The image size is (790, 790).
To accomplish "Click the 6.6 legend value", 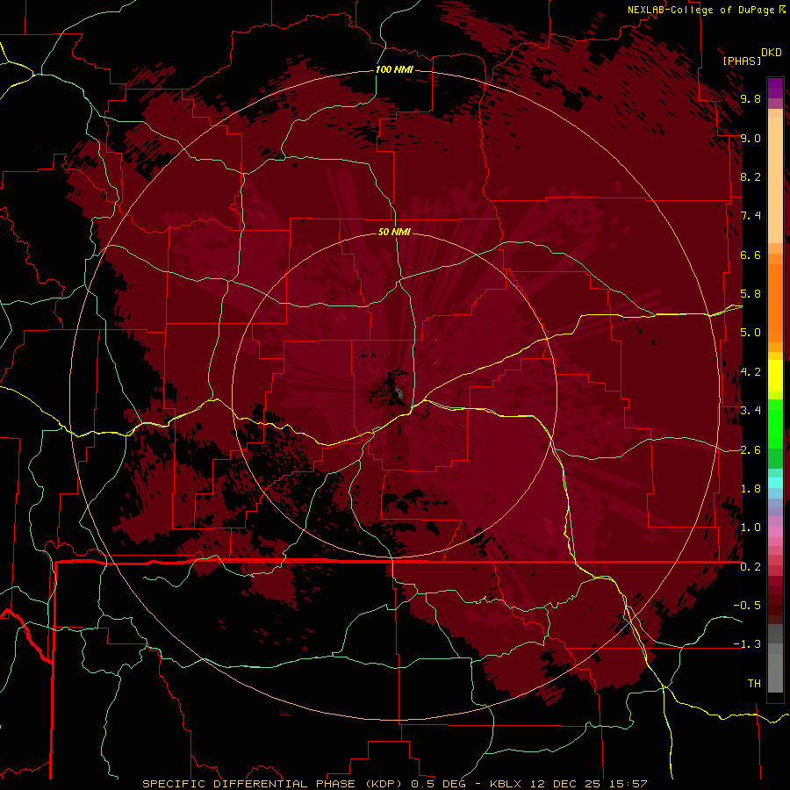I will tap(750, 255).
